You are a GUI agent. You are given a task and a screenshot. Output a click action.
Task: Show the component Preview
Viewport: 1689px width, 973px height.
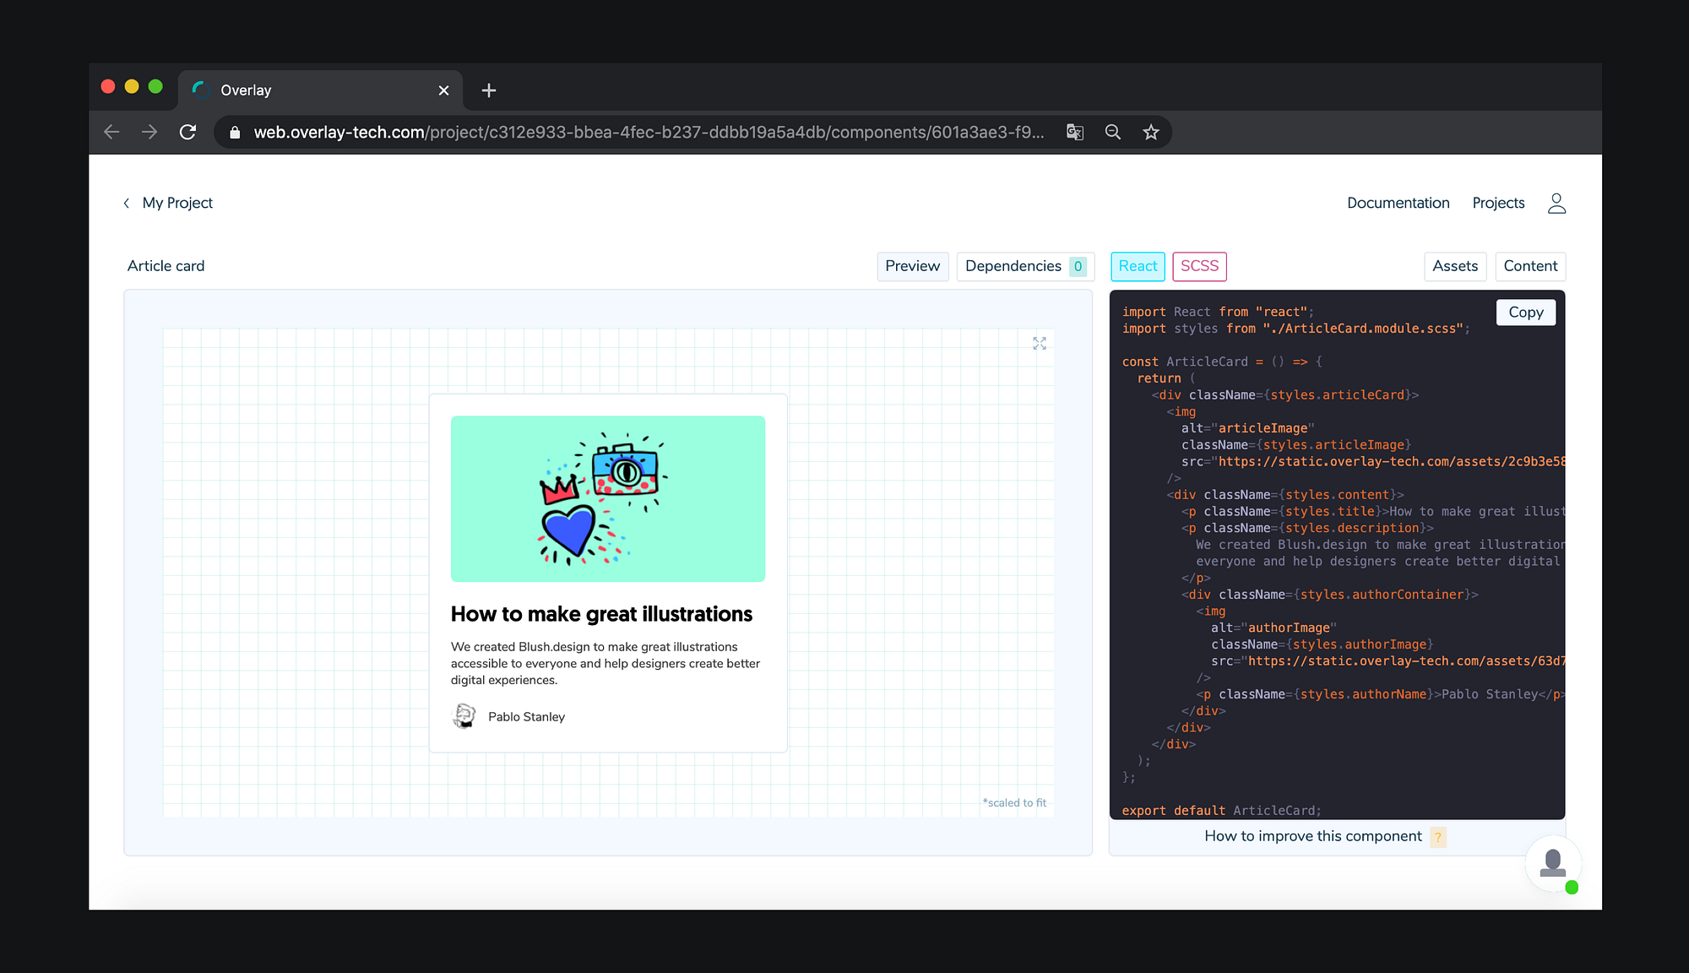pyautogui.click(x=912, y=266)
